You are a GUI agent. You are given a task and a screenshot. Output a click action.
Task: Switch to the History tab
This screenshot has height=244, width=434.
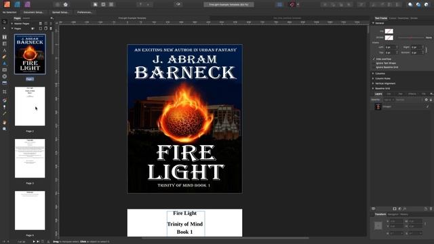pyautogui.click(x=404, y=214)
